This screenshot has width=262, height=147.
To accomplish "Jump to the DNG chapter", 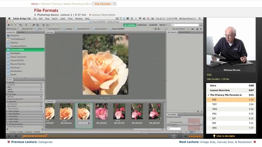I will coord(231,128).
